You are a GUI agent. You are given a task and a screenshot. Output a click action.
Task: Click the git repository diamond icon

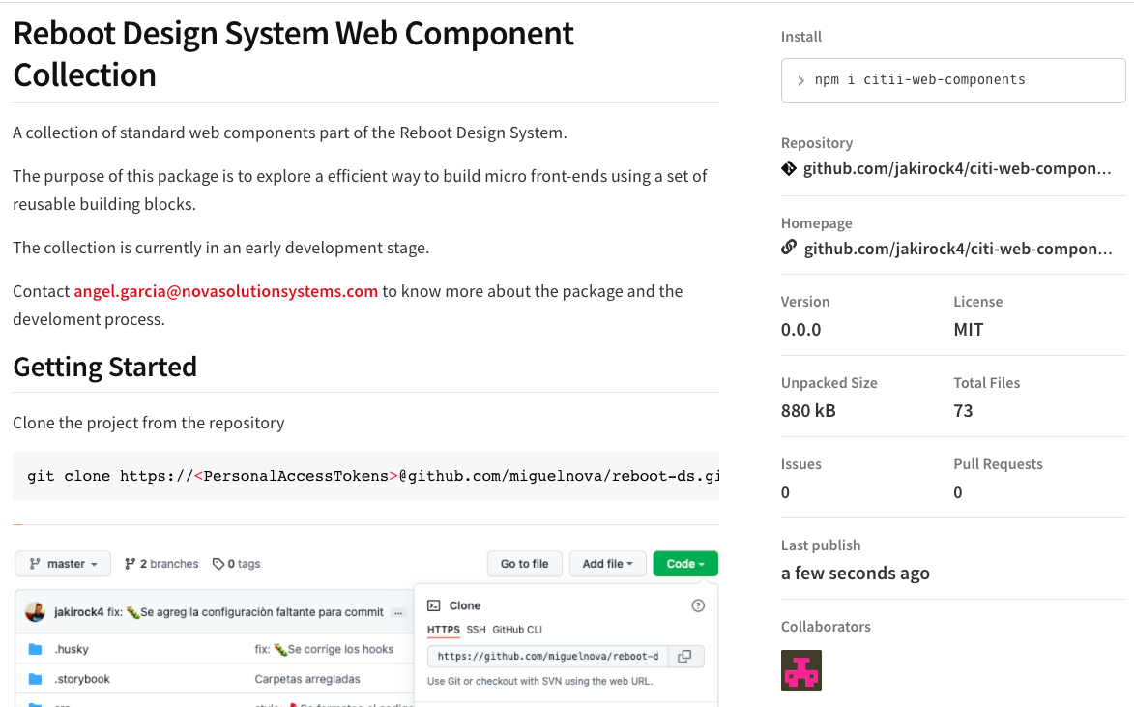tap(788, 168)
